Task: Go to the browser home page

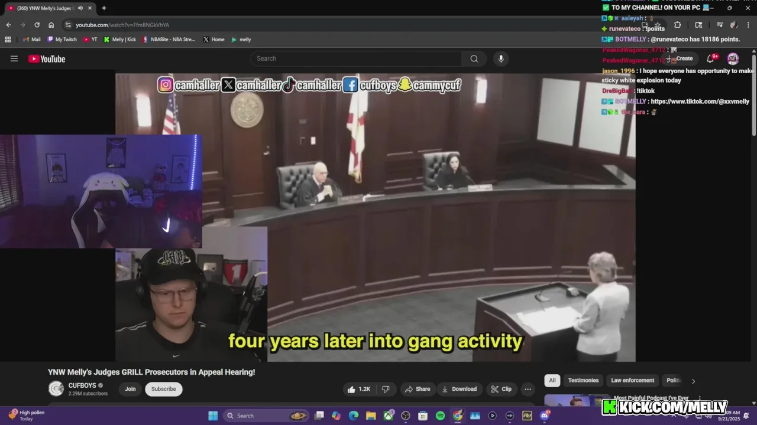Action: click(x=51, y=25)
